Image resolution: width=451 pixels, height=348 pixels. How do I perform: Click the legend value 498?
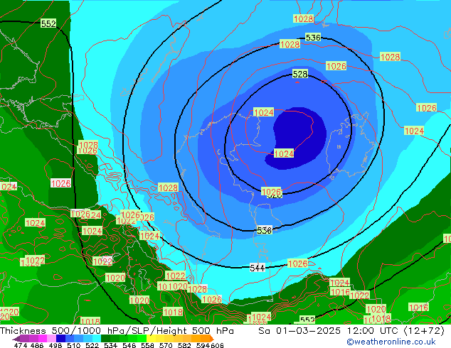point(55,345)
